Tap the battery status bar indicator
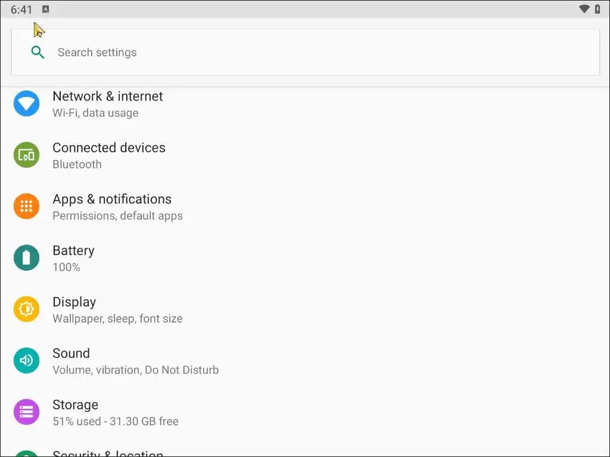This screenshot has height=457, width=610. 597,9
